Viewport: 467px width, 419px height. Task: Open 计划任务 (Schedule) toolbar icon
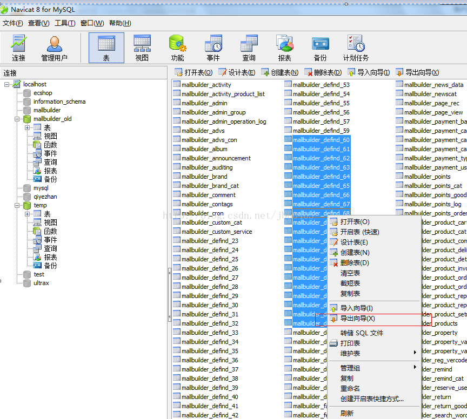click(x=356, y=48)
